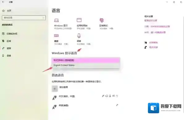
Task: Select 语言 in the sidebar
Action: (x=9, y=48)
